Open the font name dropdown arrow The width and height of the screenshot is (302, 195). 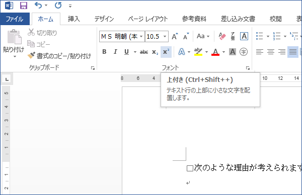click(x=141, y=36)
